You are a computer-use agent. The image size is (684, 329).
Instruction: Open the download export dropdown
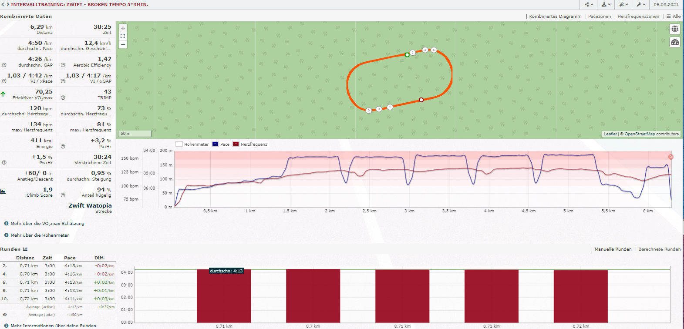(x=606, y=4)
